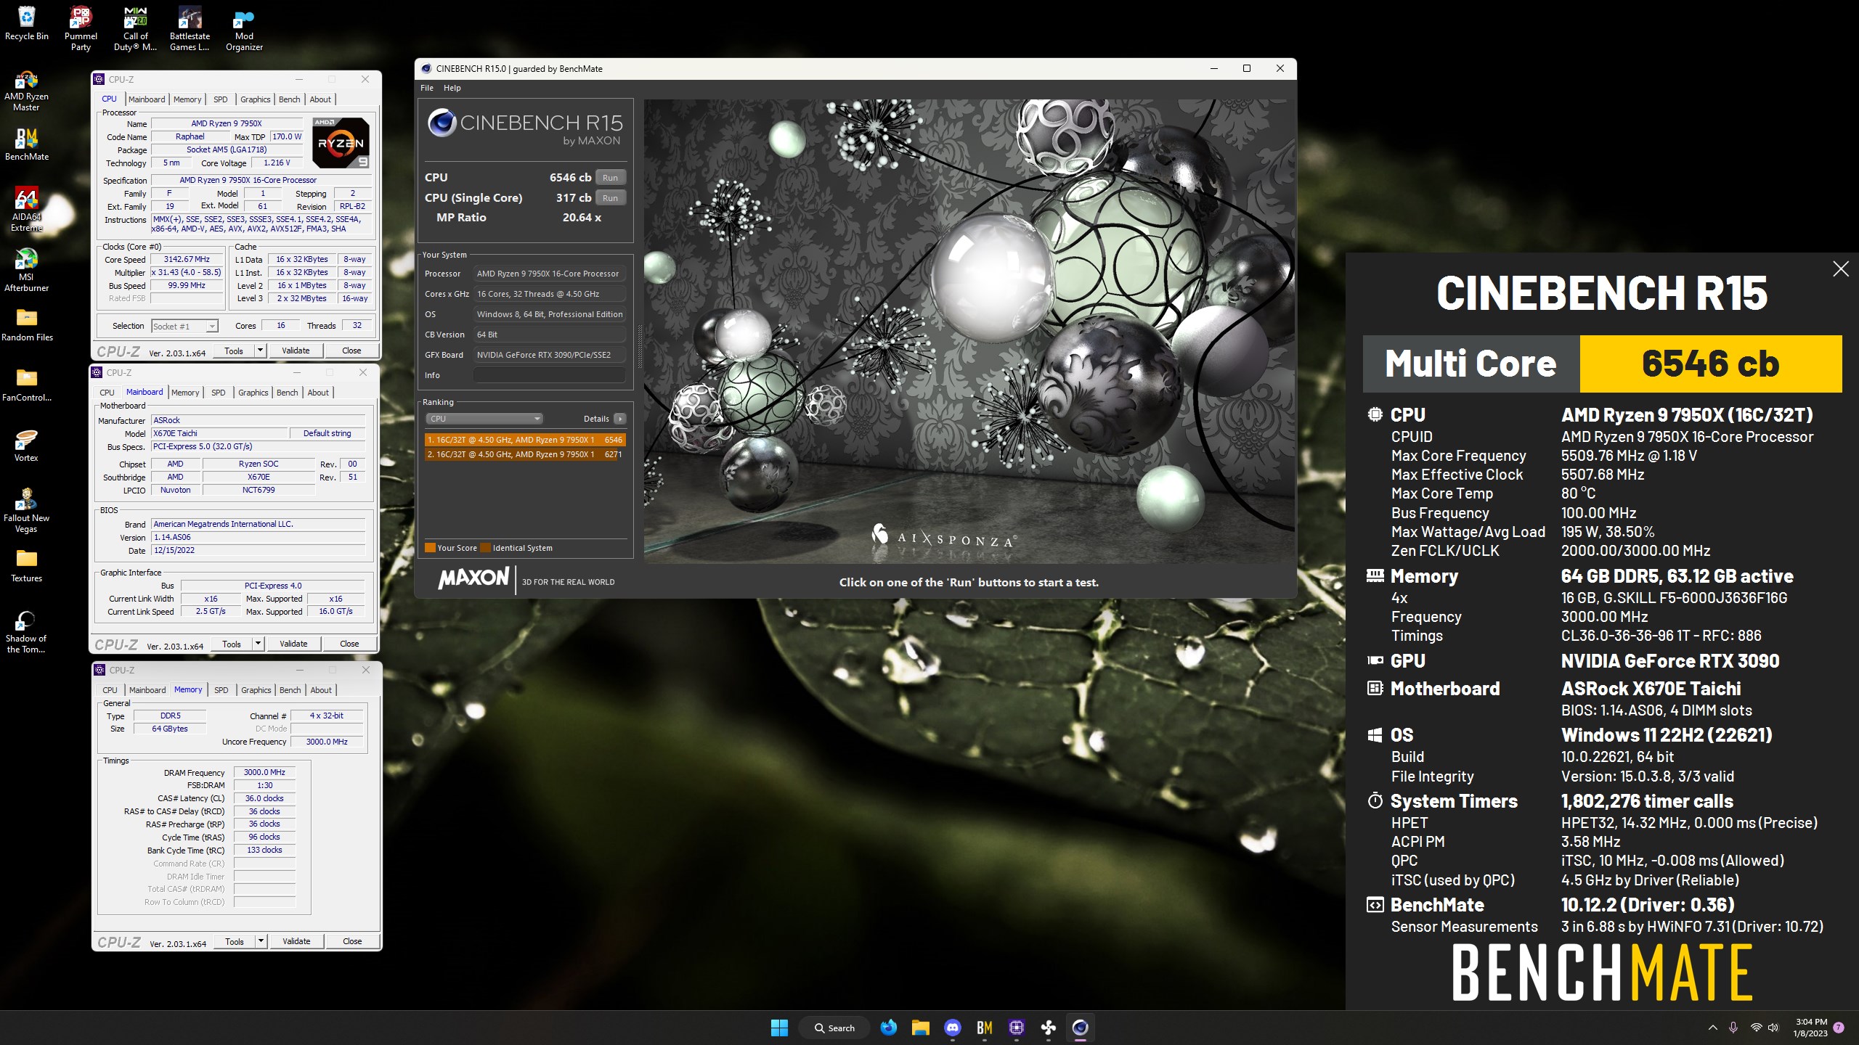Open the File menu in Cinebench
This screenshot has width=1859, height=1045.
click(427, 88)
